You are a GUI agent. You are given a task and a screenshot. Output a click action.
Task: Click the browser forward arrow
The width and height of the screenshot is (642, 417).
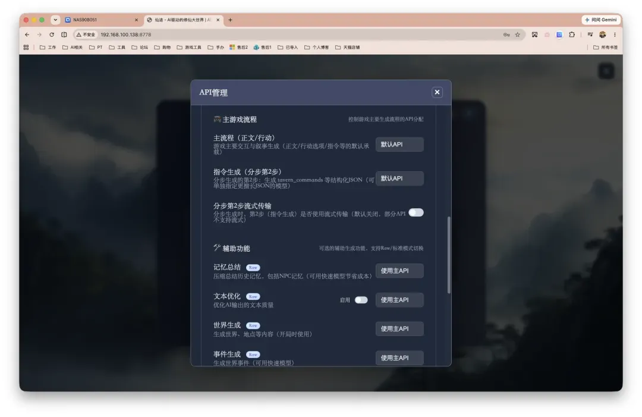[x=39, y=35]
